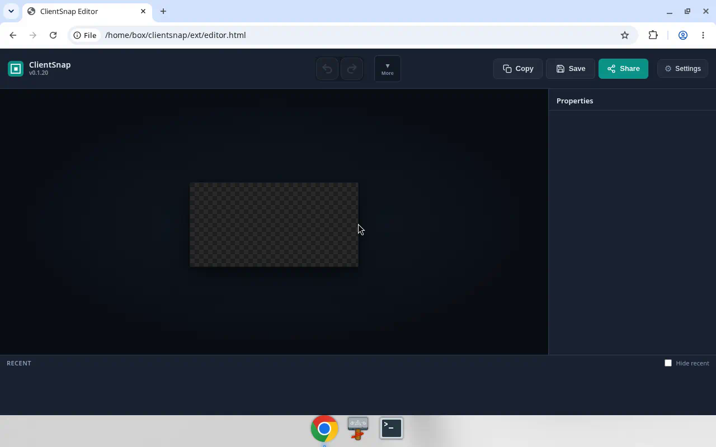Maximize the browser window
The width and height of the screenshot is (716, 447).
click(687, 11)
